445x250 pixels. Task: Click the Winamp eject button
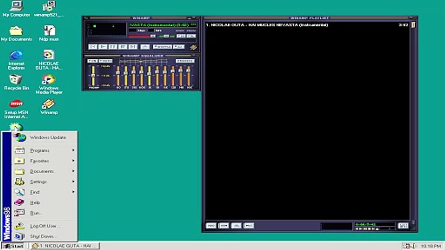[145, 47]
